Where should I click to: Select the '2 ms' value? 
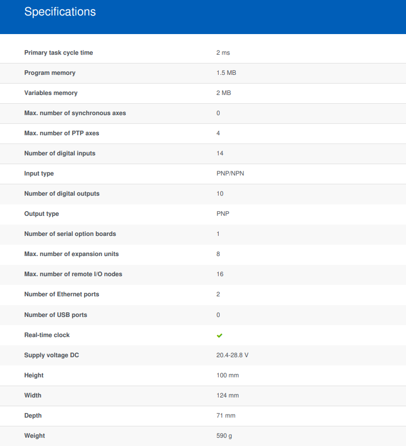pos(223,53)
